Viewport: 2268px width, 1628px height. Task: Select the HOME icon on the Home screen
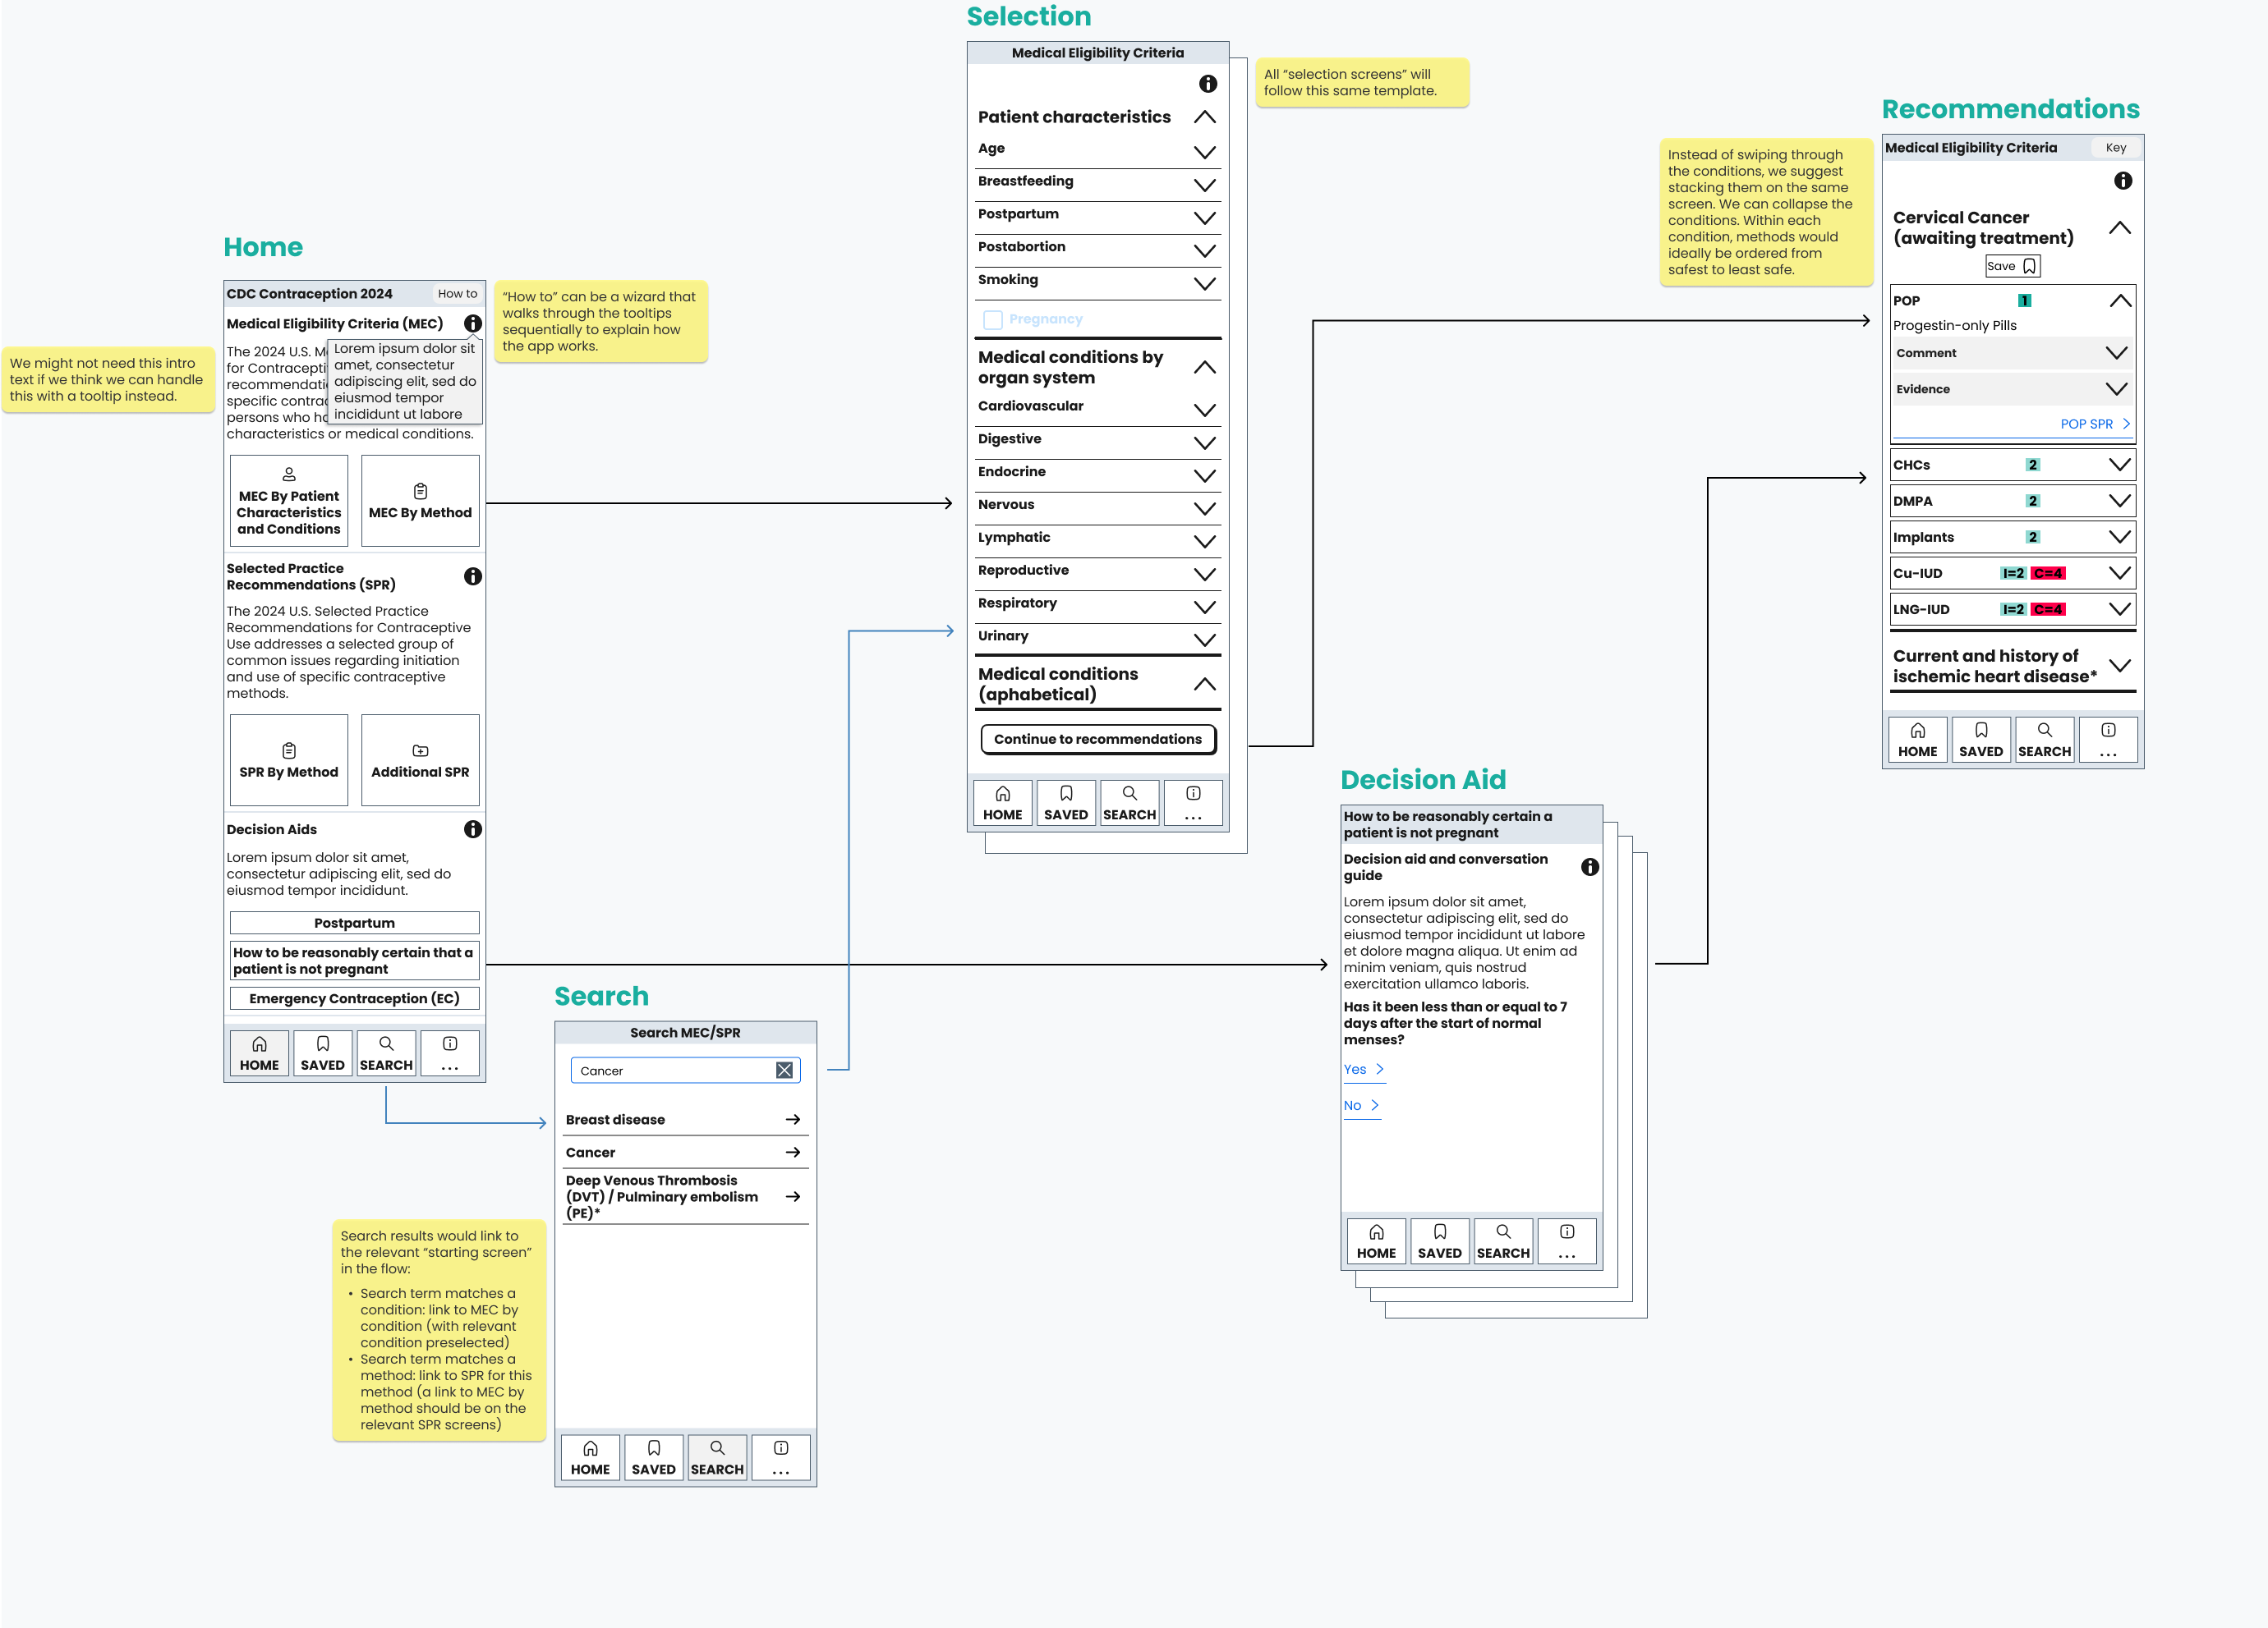258,1052
